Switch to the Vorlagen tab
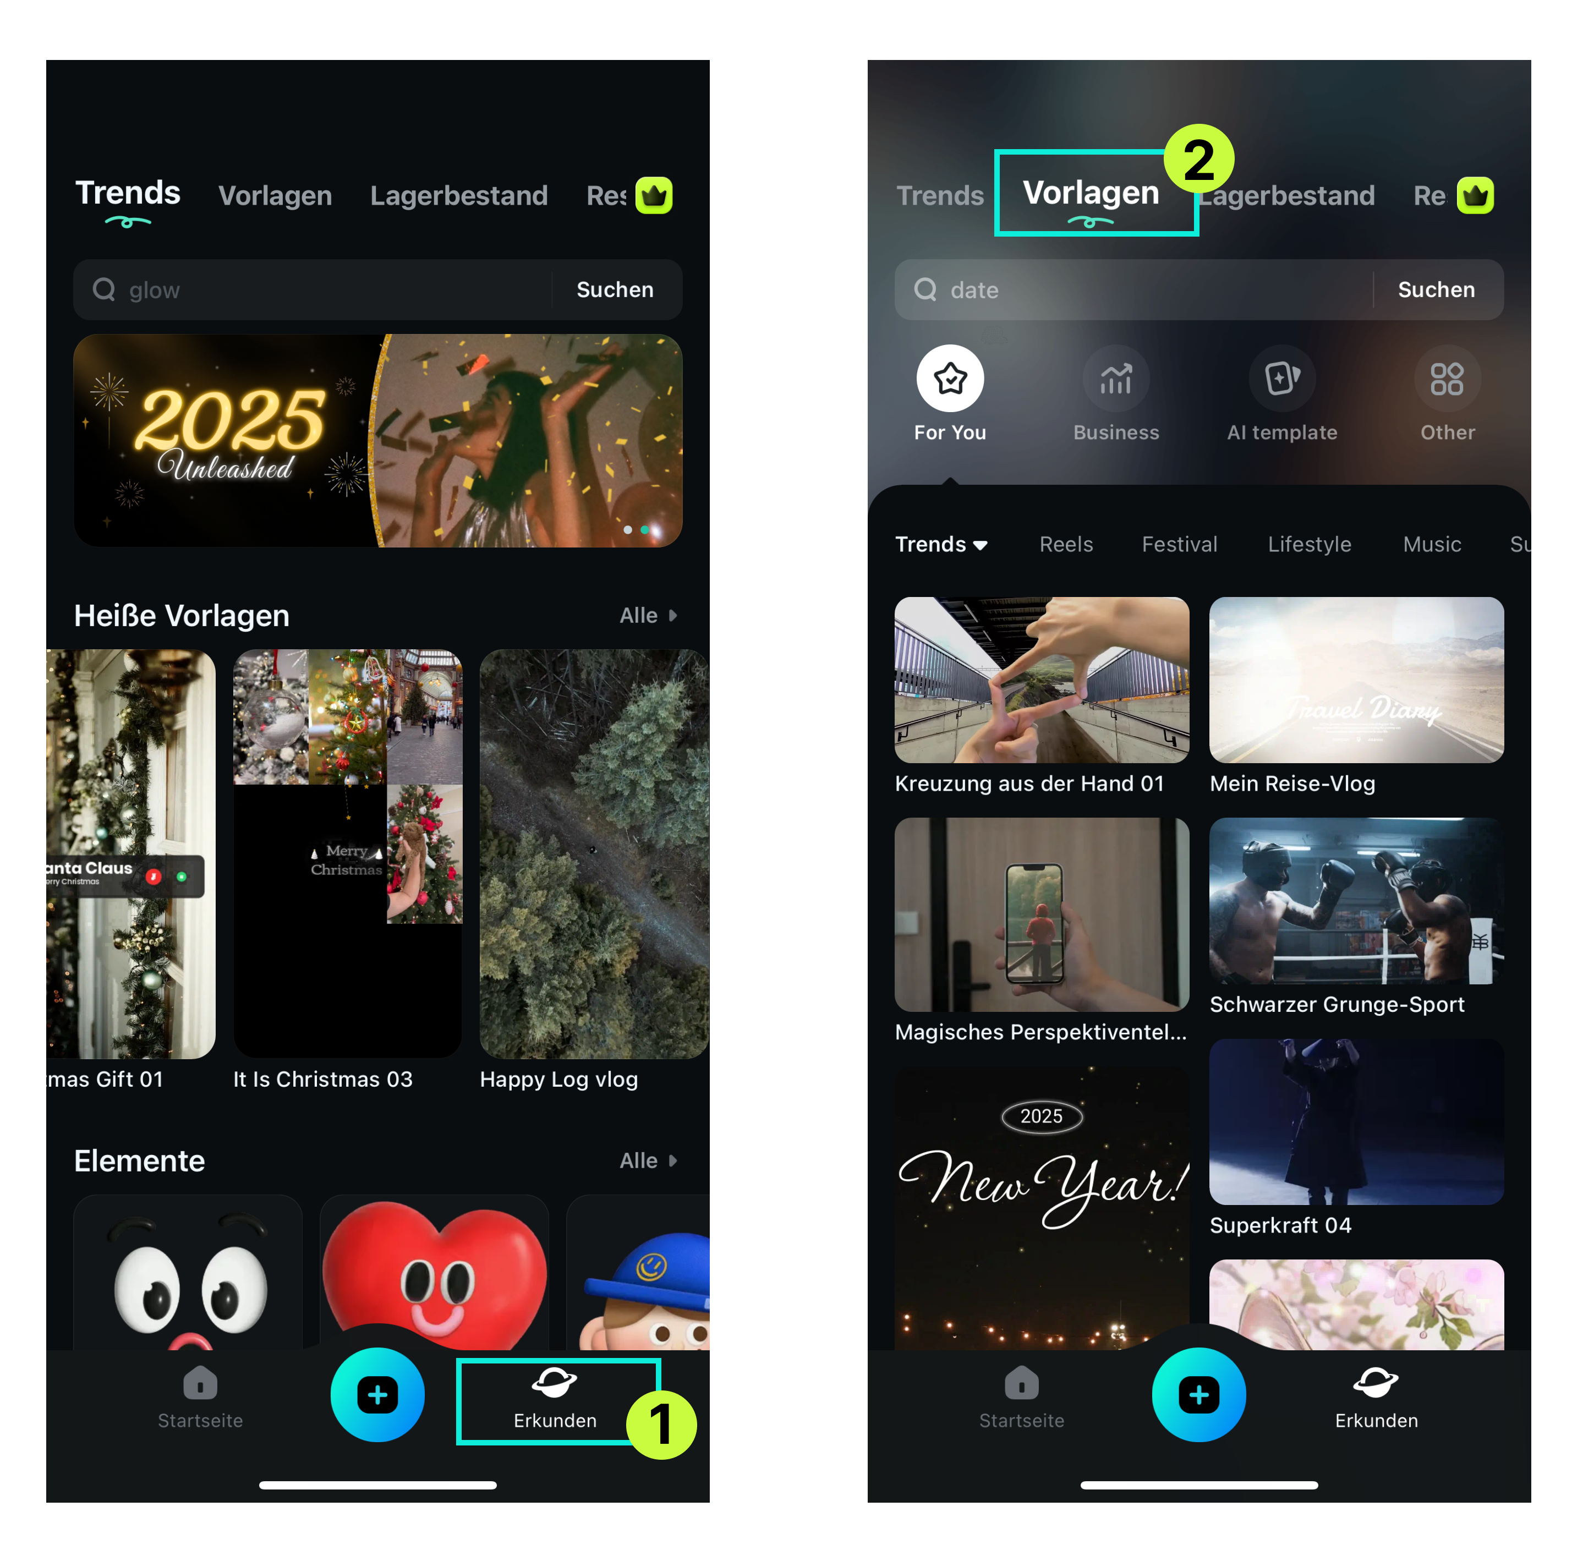Screen dimensions: 1572x1550 point(1091,194)
